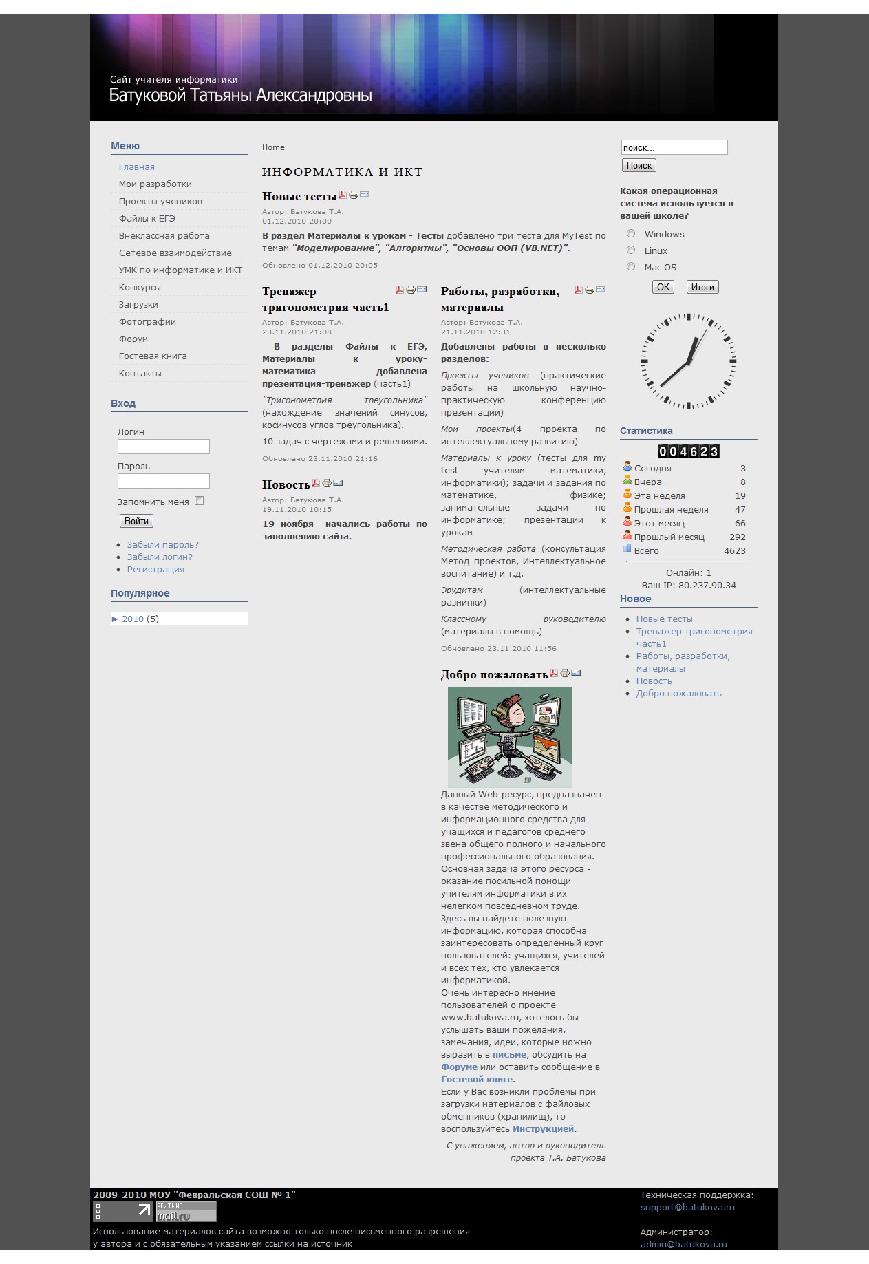This screenshot has width=869, height=1264.
Task: Open Загрузки menu item
Action: pyautogui.click(x=138, y=305)
